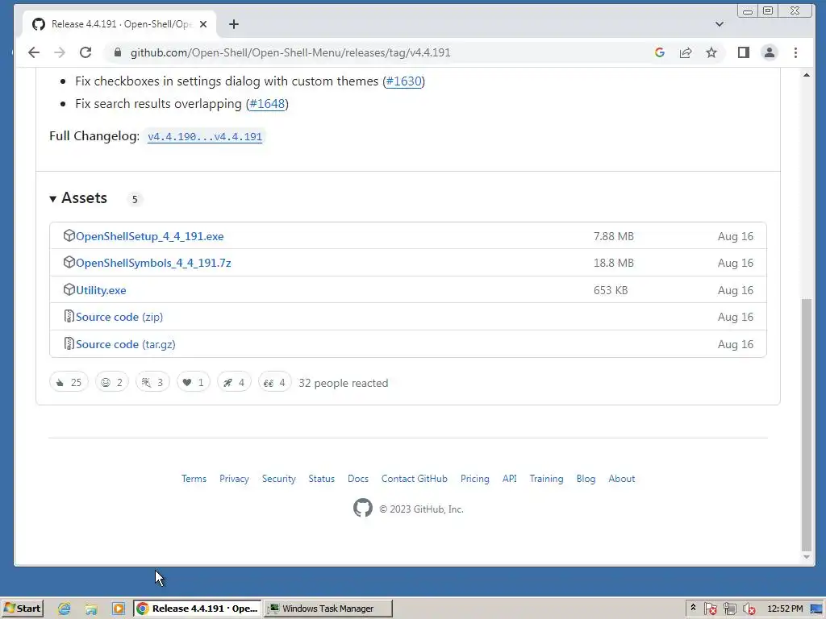This screenshot has width=826, height=619.
Task: Download OpenShellSetup_4_4_191.exe
Action: 149,236
